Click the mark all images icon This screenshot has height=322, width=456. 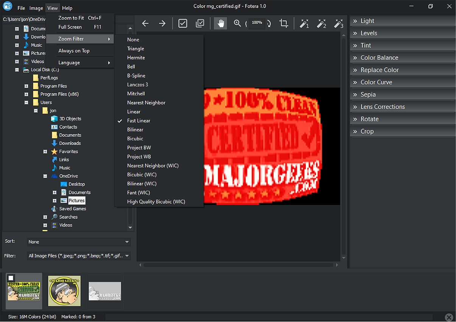tap(200, 23)
